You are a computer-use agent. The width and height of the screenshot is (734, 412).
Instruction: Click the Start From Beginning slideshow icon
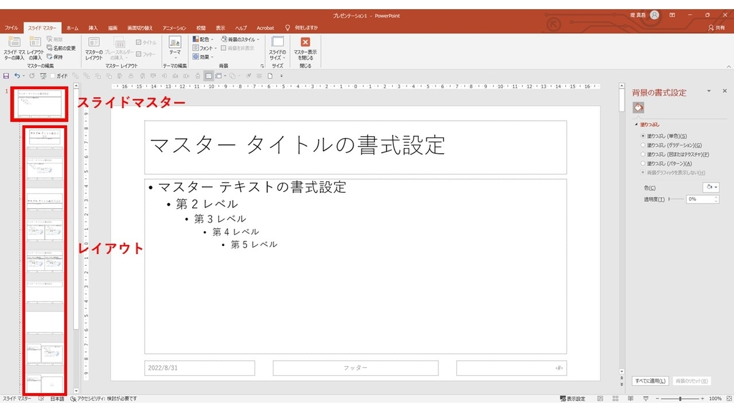point(43,76)
